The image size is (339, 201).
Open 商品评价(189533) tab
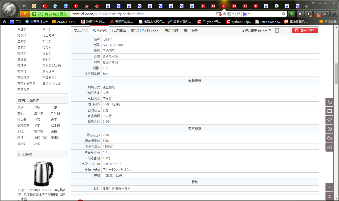click(145, 30)
